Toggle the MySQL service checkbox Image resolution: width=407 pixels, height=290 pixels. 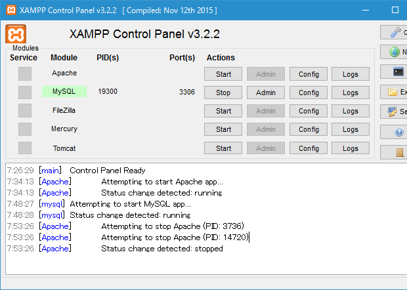coord(25,93)
